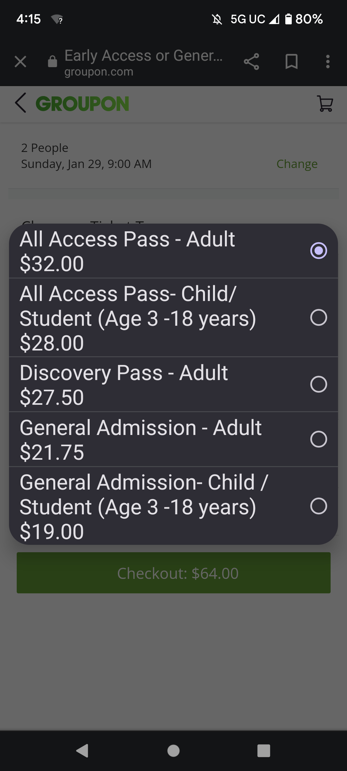Select General Admission Child/Student radio
347x771 pixels.
click(x=318, y=506)
